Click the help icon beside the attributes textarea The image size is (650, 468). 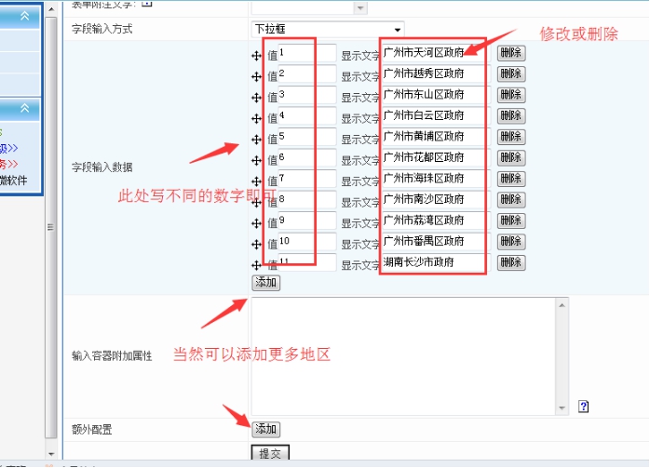[583, 406]
